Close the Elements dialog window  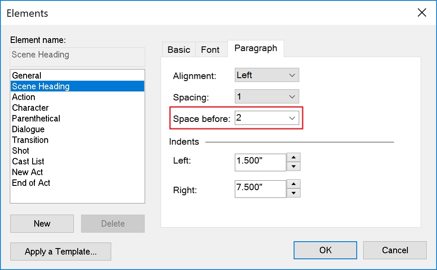tap(422, 13)
